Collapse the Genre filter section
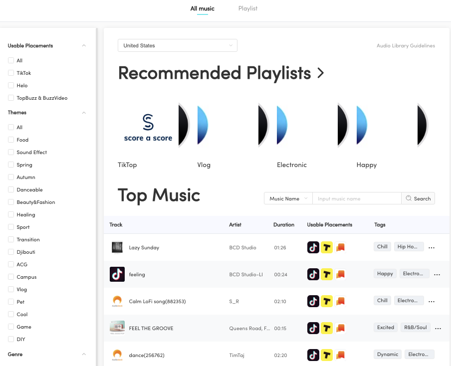The width and height of the screenshot is (451, 366). (x=84, y=354)
